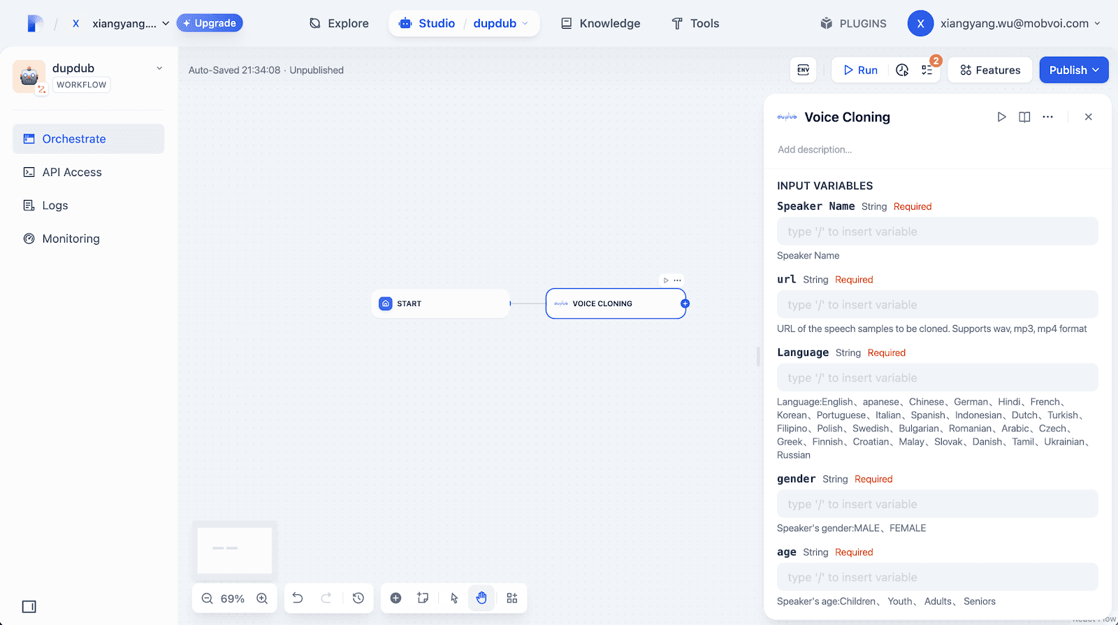The image size is (1118, 625).
Task: Open the ENV environment variables icon
Action: click(x=804, y=70)
